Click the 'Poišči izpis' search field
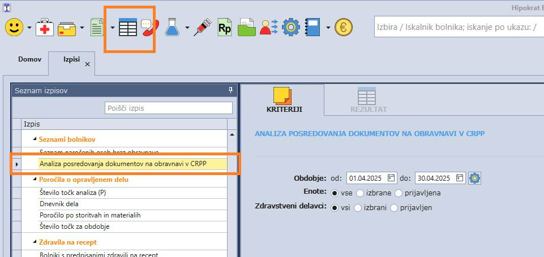Screen dimensions: 544x257 (169, 108)
